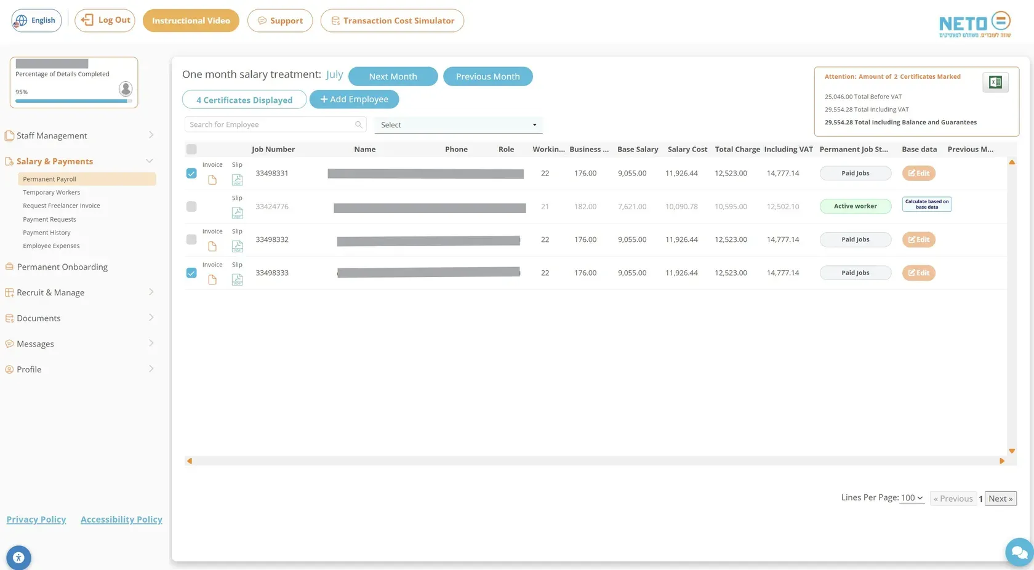Open the Accessibility Policy link
Screen dimensions: 1034x570
121,520
